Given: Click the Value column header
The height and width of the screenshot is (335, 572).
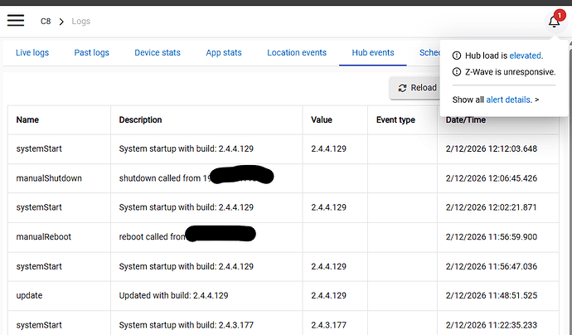Looking at the screenshot, I should [x=322, y=120].
